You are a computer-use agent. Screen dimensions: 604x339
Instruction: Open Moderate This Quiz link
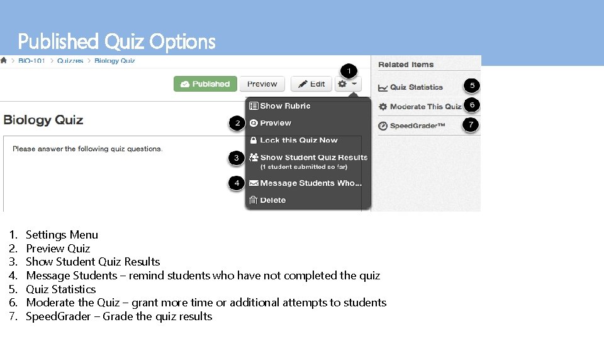pos(425,107)
